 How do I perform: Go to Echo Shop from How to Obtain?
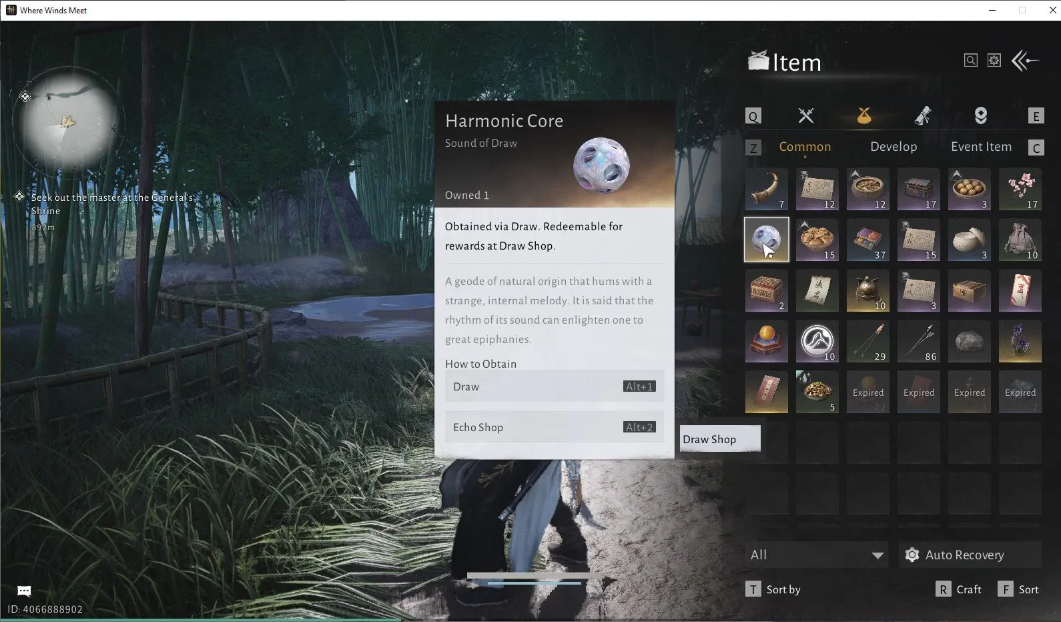click(x=555, y=427)
